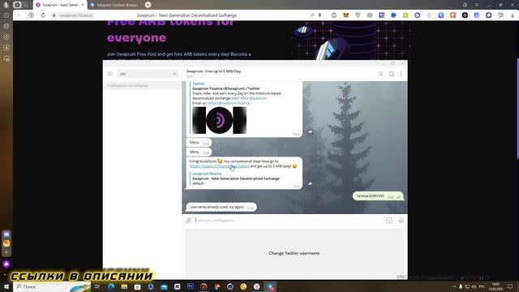Toggle Telegram right sidebar panel icon

coord(392,74)
